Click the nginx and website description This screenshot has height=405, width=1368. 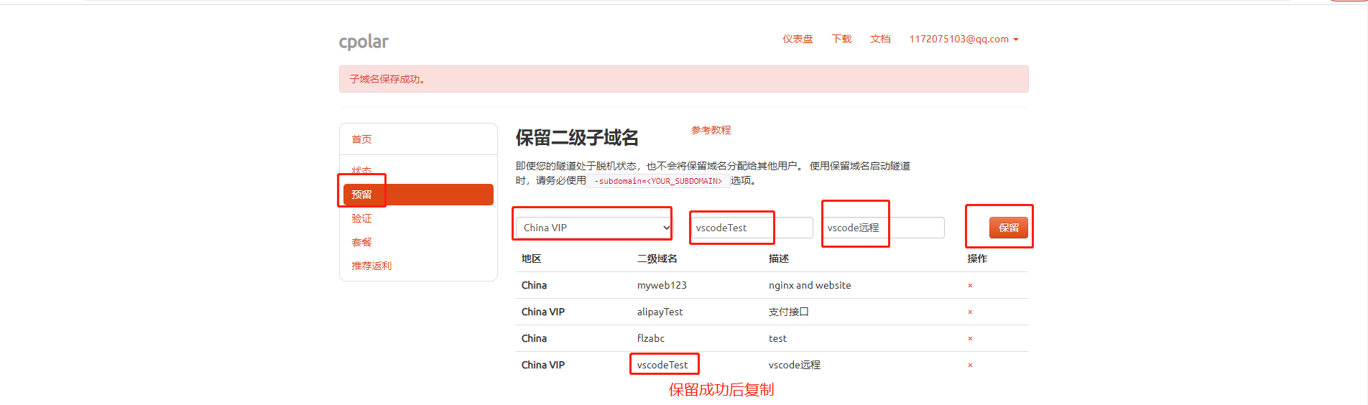810,285
